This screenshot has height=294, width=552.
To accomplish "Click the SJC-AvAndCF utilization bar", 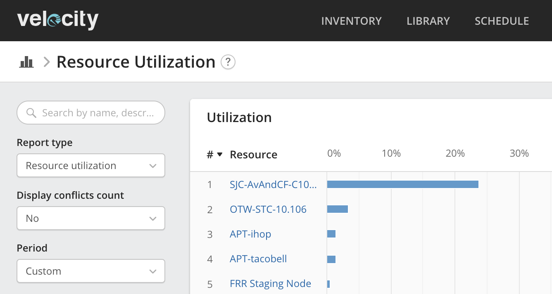I will click(x=402, y=184).
